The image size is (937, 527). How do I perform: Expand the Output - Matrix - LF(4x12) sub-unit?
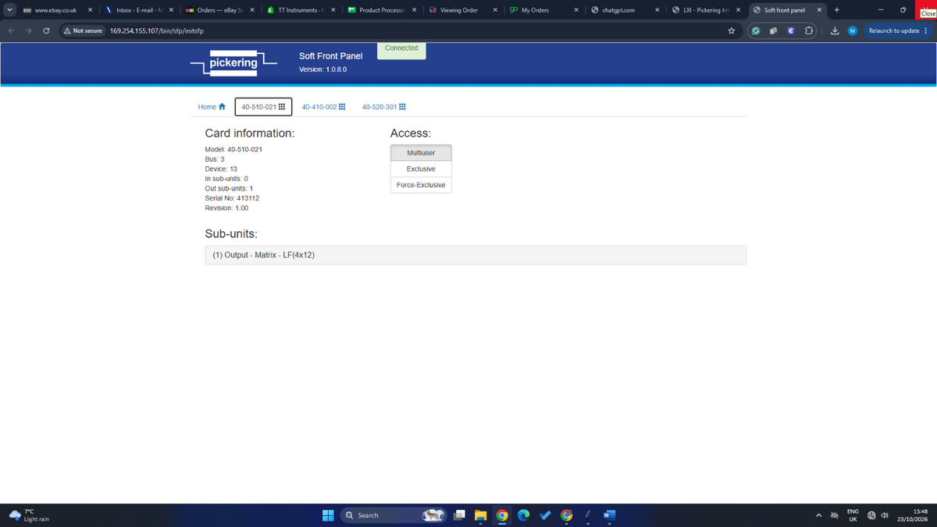(476, 255)
